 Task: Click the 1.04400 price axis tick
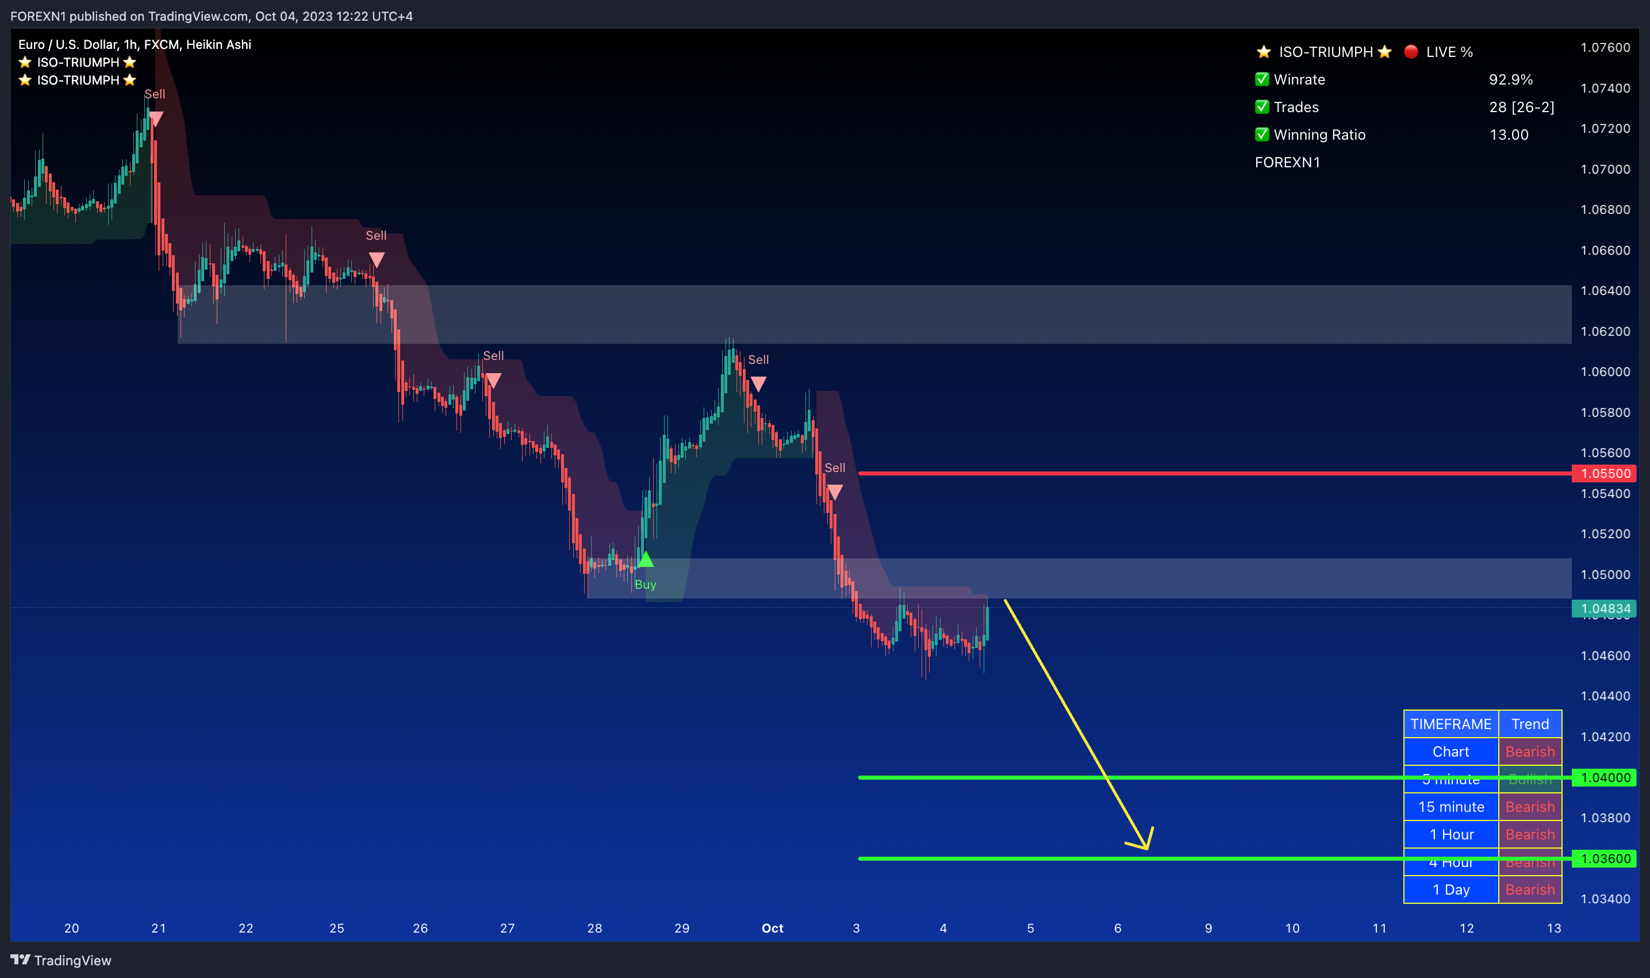pos(1605,696)
